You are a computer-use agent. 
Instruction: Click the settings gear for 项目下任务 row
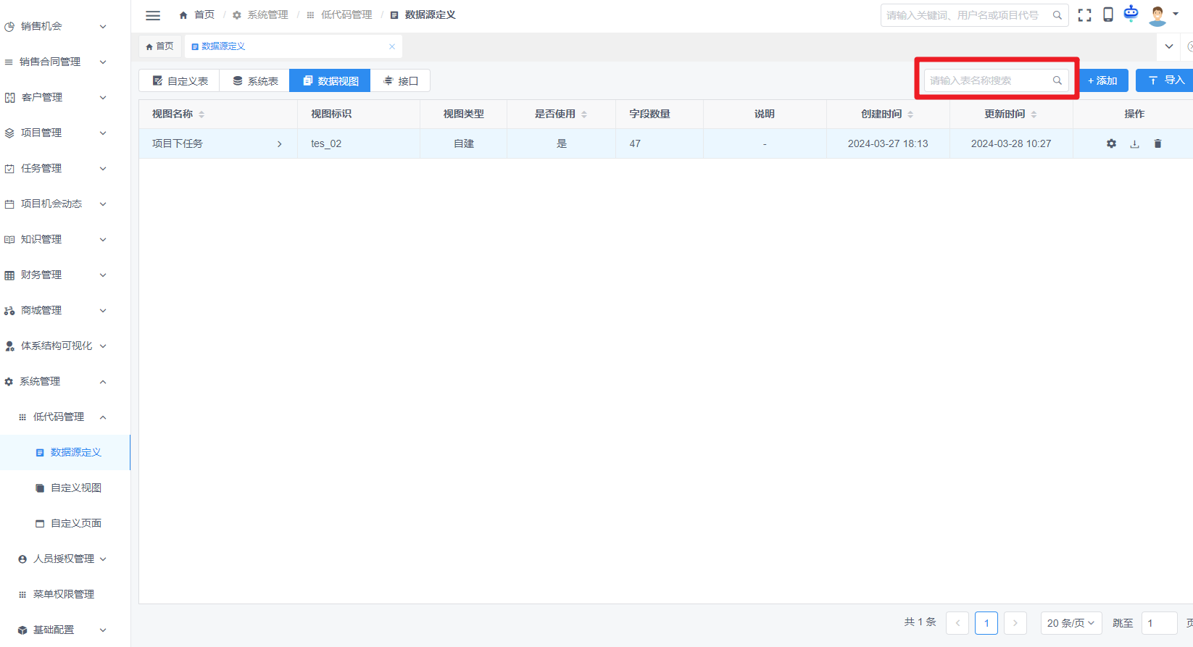1111,143
